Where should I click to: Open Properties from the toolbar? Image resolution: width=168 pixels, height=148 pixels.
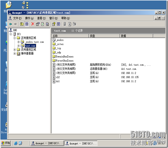pos(38,24)
